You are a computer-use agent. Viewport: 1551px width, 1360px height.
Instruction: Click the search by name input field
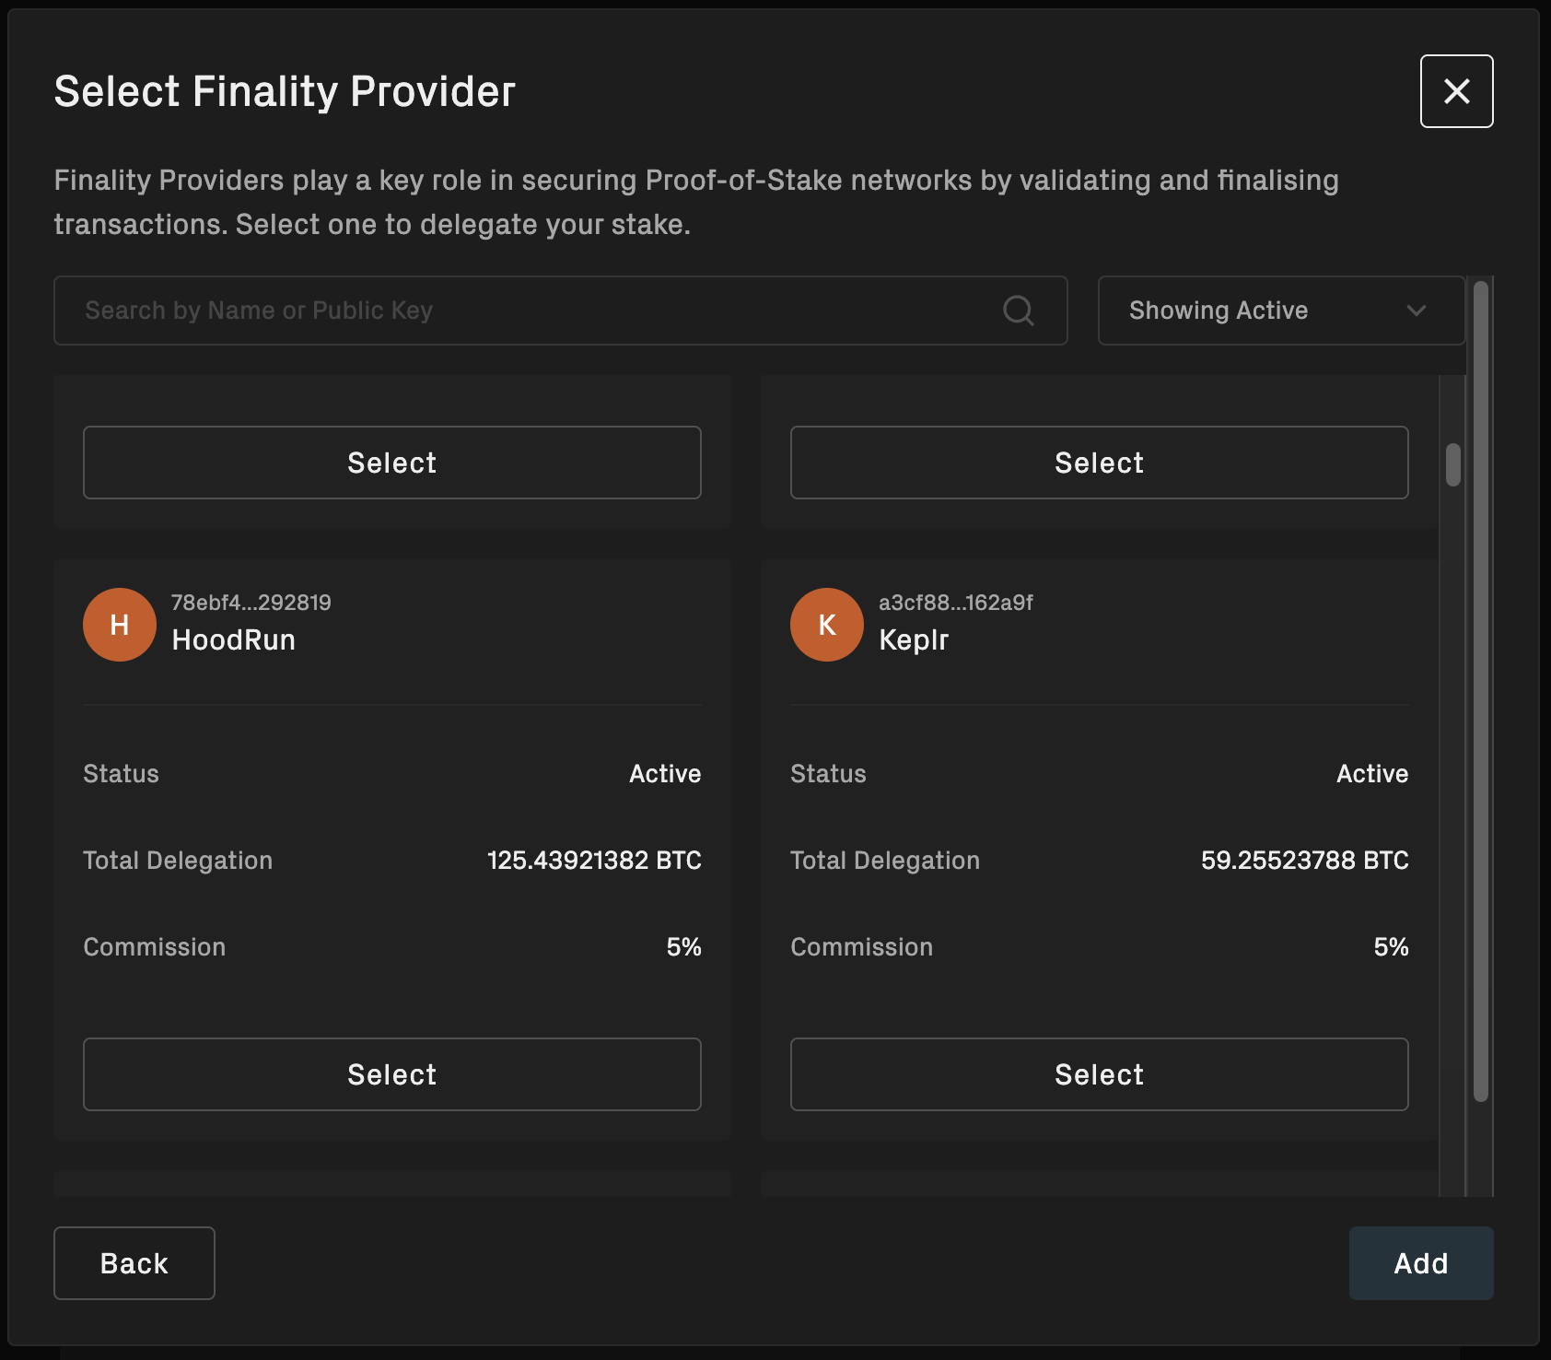tap(461, 311)
